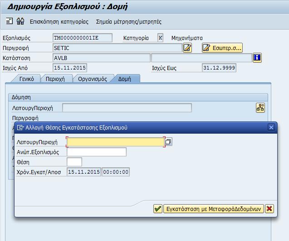The width and height of the screenshot is (289, 241).
Task: Click the Δόμηση section header
Action: (x=138, y=97)
